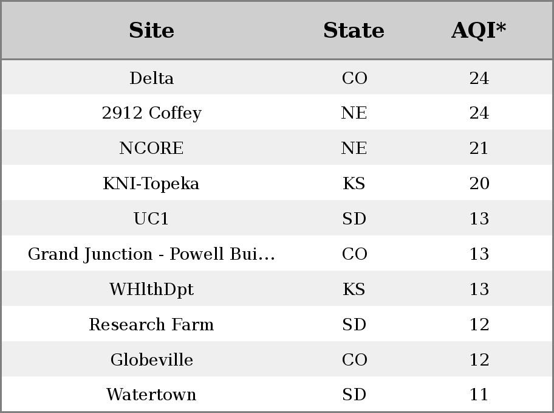
Task: Click the CO state cell for Delta
Action: click(354, 78)
